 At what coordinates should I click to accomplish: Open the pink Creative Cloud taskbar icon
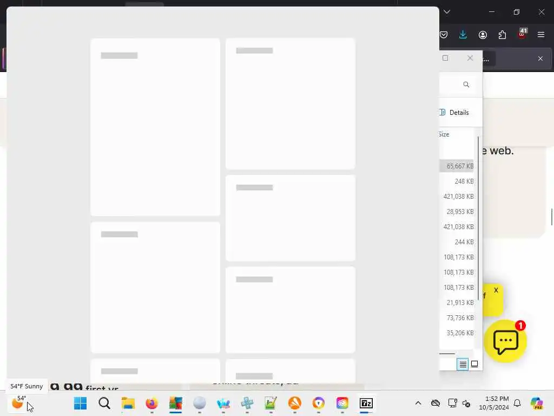[342, 403]
